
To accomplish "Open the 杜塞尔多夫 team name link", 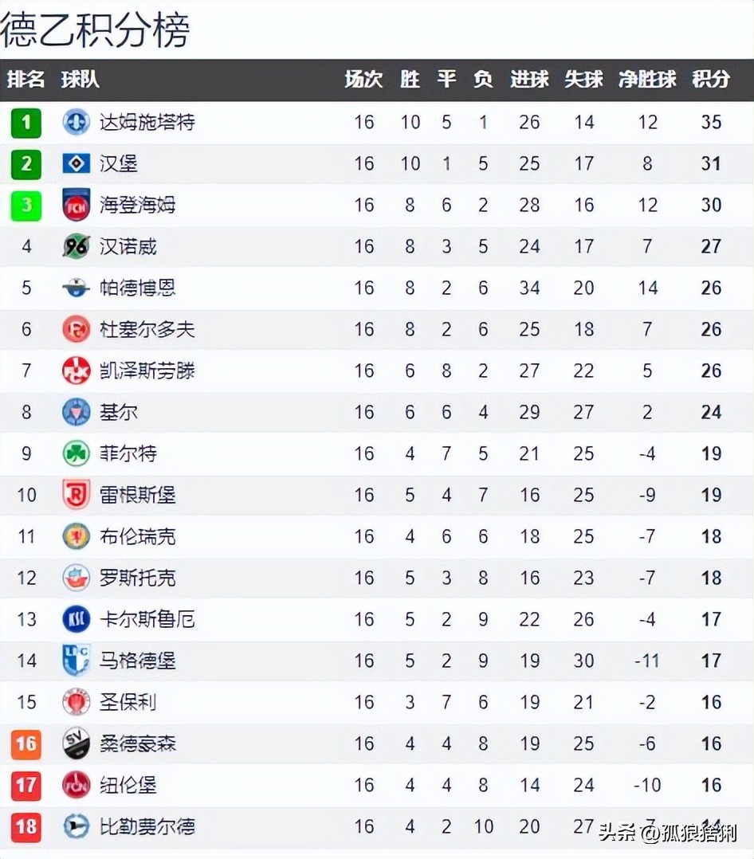I will pos(147,329).
